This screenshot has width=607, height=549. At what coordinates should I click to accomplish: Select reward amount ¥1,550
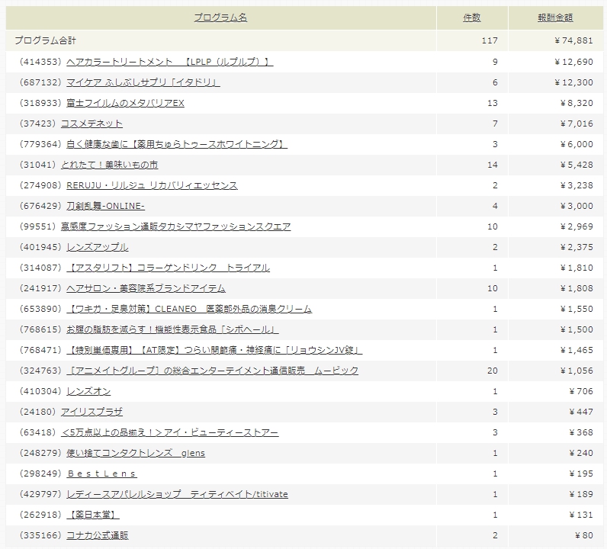(x=576, y=309)
